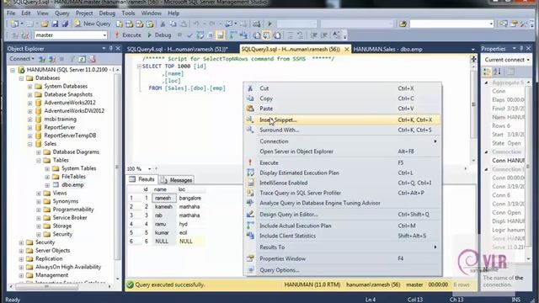This screenshot has width=539, height=303.
Task: Select the Database Diagrams folder
Action: (x=76, y=151)
